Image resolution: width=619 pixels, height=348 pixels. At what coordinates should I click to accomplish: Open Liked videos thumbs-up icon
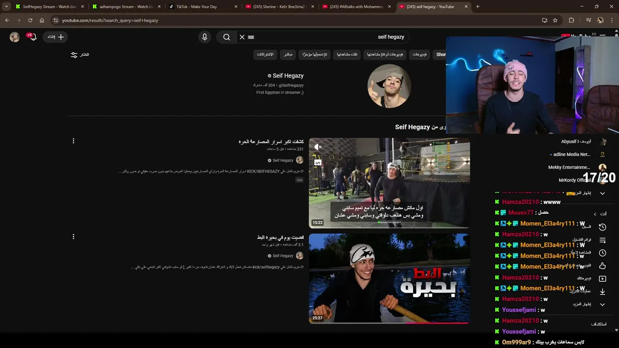coord(603,266)
